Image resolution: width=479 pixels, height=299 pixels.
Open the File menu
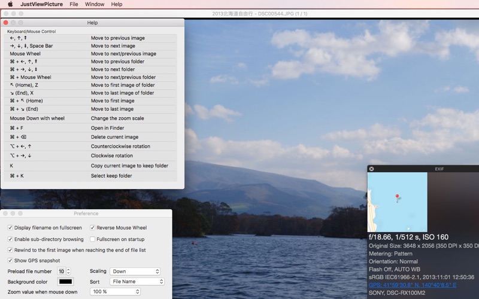point(74,4)
